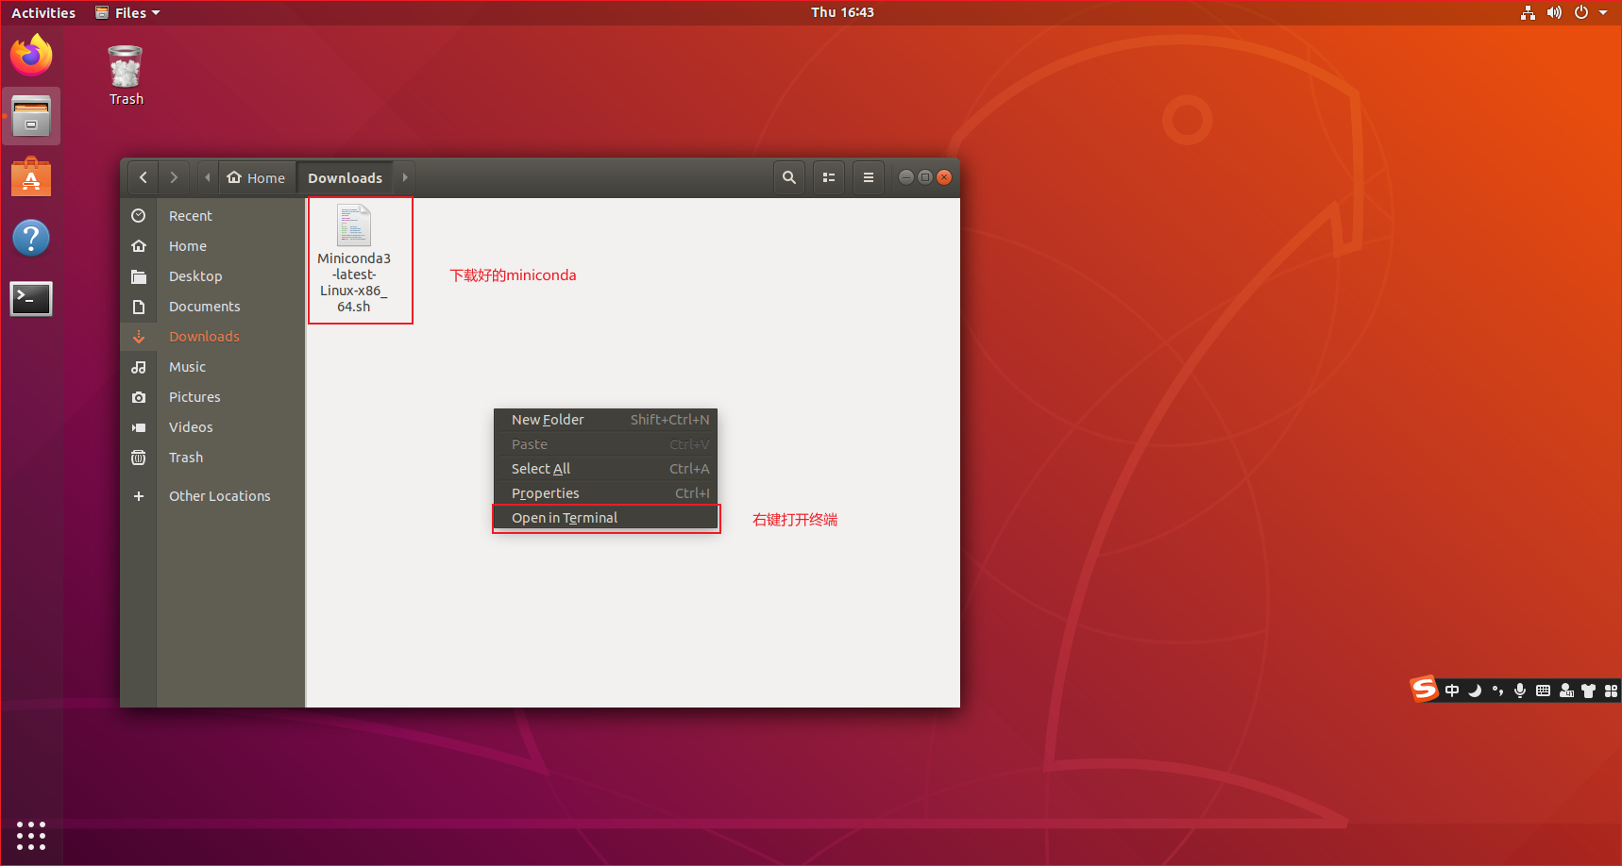
Task: Choose Select All from context menu
Action: [x=606, y=469]
